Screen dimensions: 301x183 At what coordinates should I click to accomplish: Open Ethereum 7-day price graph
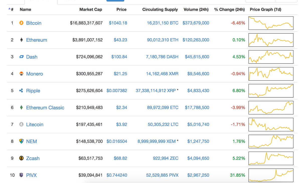271,40
